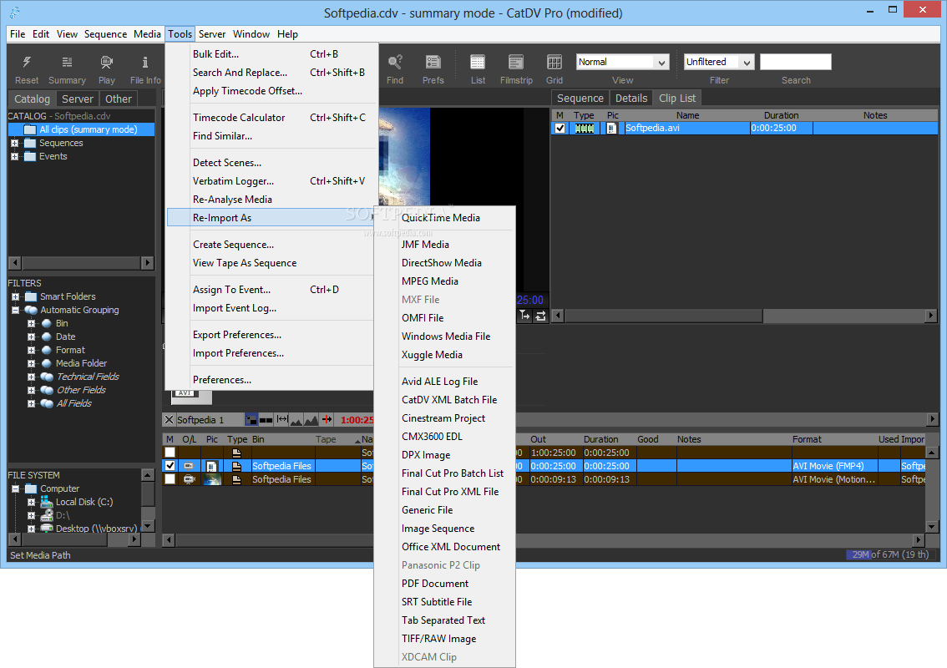Expand the Bin grouping node
Viewport: 947px width, 668px height.
(31, 324)
